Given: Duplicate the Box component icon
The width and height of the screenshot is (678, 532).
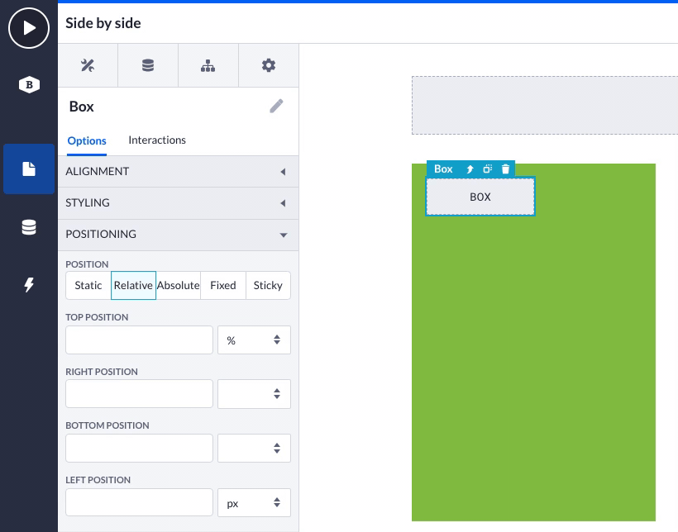Looking at the screenshot, I should [487, 169].
